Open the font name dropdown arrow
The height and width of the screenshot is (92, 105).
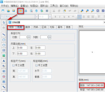[37, 17]
